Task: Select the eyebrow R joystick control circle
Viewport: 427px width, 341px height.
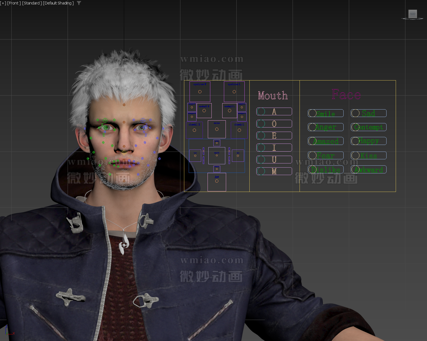Action: click(x=200, y=92)
